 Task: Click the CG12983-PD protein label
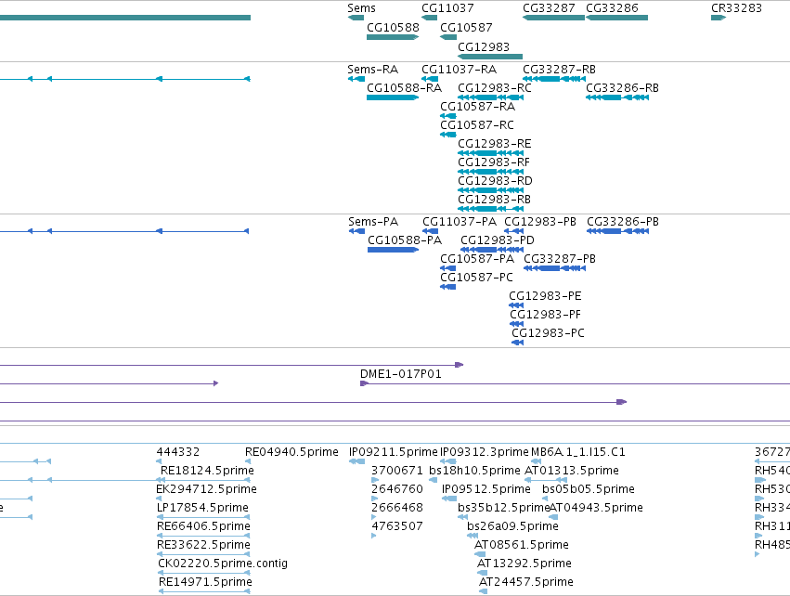(498, 240)
